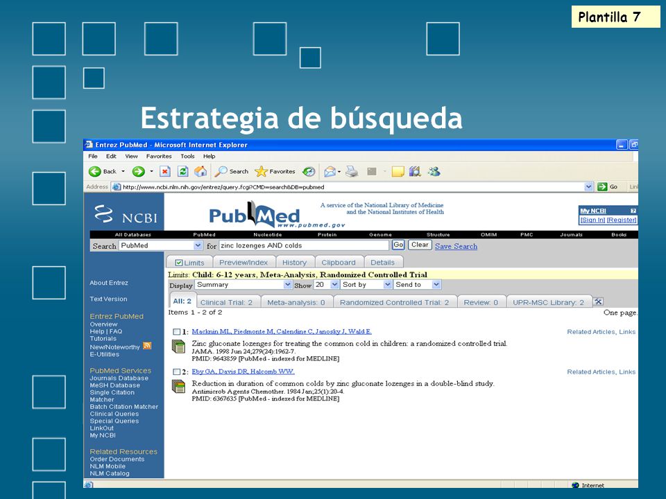Open the Favorites menu

coord(159,156)
